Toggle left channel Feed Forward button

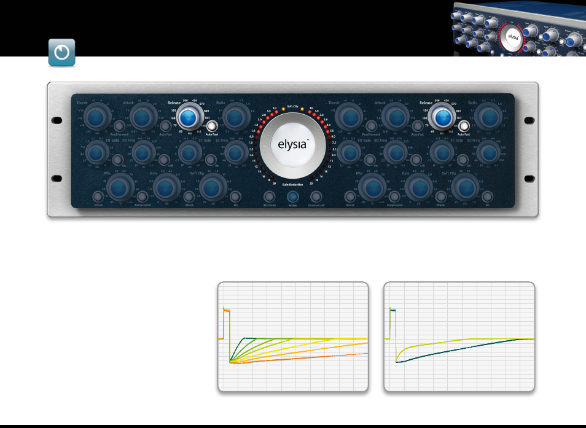click(x=119, y=126)
